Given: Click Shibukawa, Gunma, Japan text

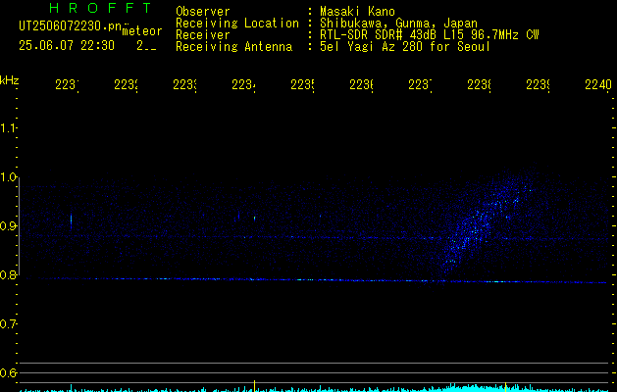Looking at the screenshot, I should 398,24.
